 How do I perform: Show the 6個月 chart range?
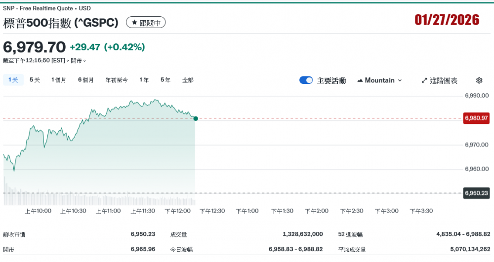pyautogui.click(x=86, y=80)
